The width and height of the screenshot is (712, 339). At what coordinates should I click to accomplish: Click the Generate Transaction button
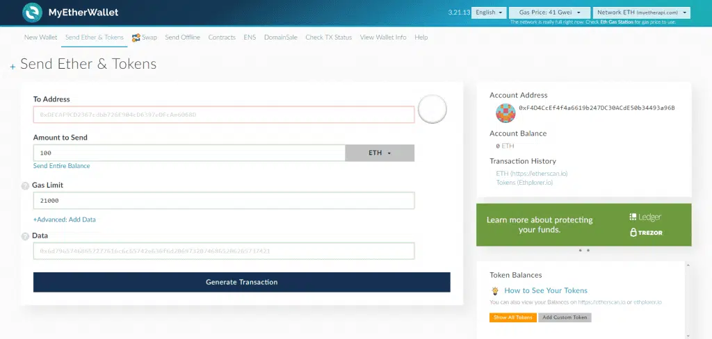[241, 282]
